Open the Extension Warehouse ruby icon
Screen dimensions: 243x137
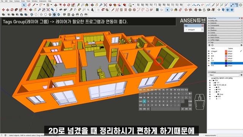pyautogui.click(x=125, y=5)
